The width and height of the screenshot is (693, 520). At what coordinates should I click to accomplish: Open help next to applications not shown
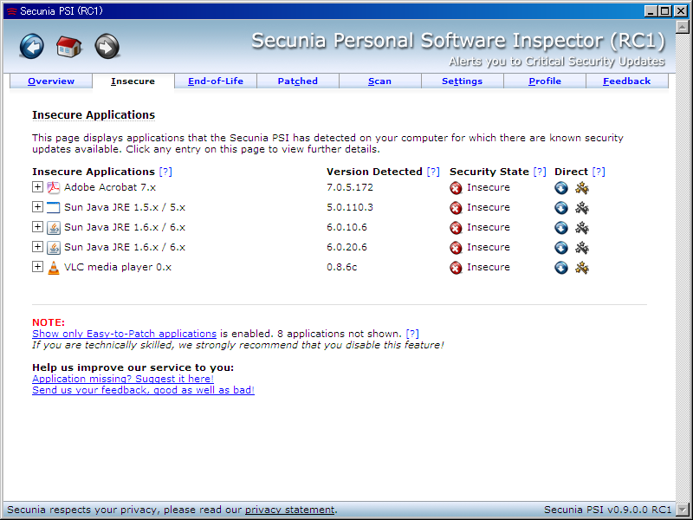pyautogui.click(x=412, y=334)
